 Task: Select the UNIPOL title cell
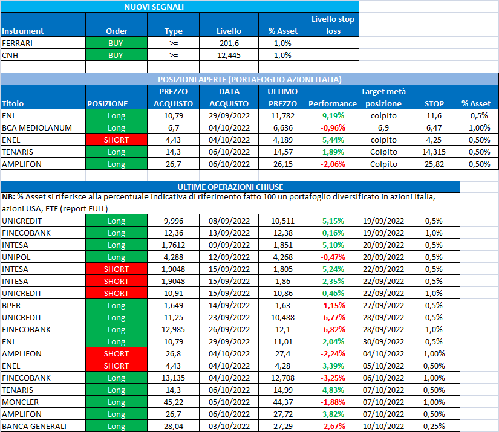pyautogui.click(x=43, y=257)
